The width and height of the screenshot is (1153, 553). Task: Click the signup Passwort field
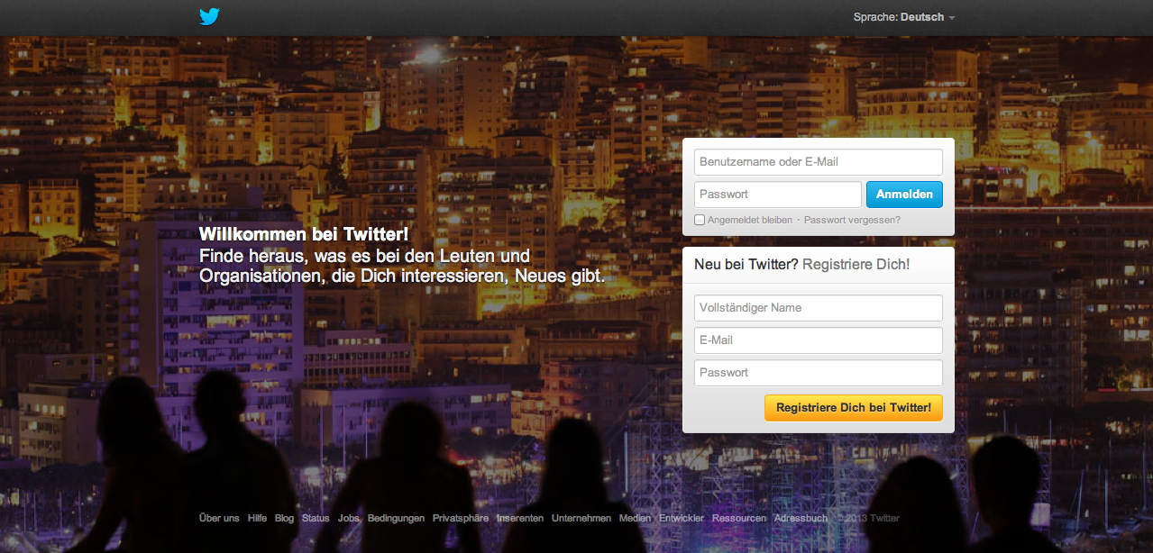click(819, 373)
